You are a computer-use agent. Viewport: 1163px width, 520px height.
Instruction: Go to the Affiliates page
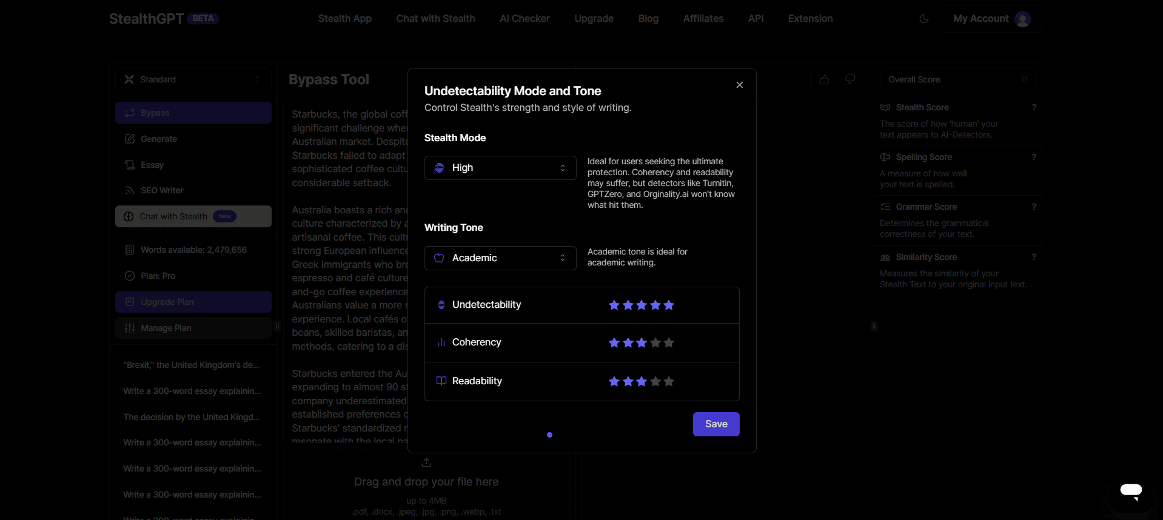[703, 19]
